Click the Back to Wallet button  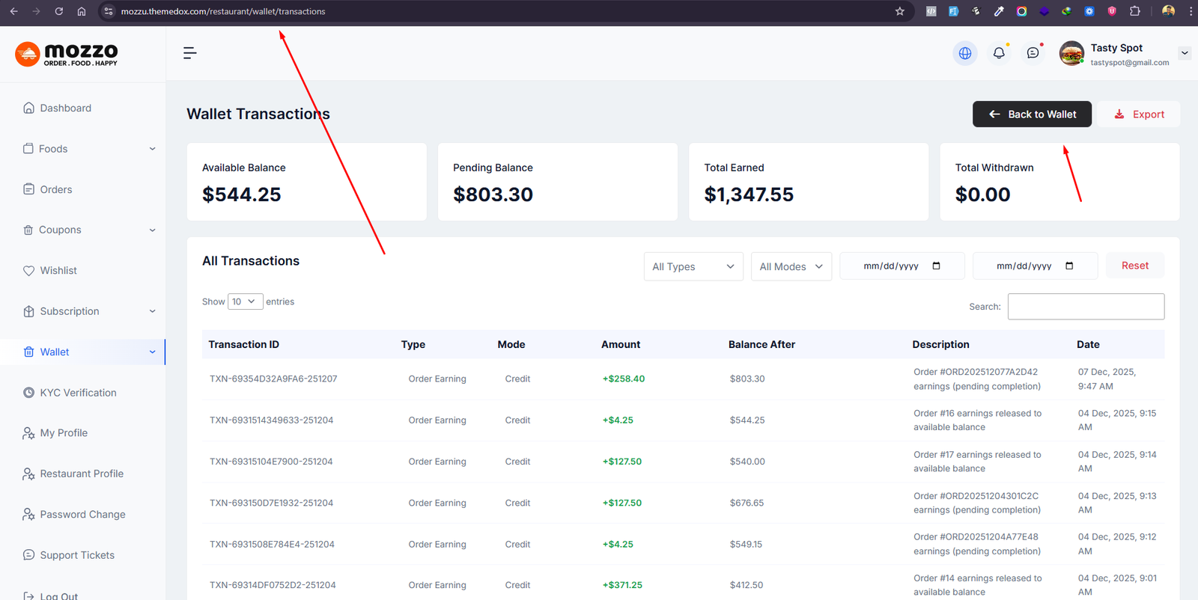(x=1032, y=114)
